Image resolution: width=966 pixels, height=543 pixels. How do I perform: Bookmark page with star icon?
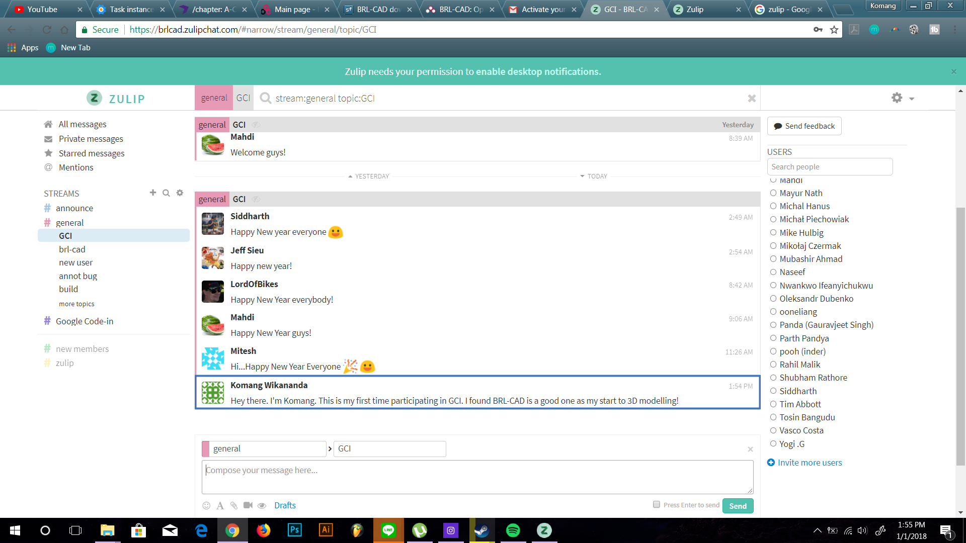pyautogui.click(x=834, y=30)
